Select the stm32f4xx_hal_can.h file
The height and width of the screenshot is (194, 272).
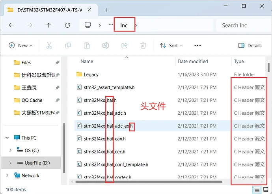pos(104,139)
